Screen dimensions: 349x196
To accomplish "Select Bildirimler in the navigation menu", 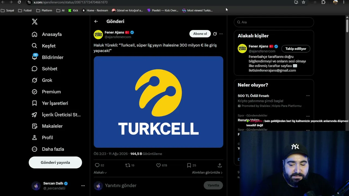I will (x=53, y=57).
